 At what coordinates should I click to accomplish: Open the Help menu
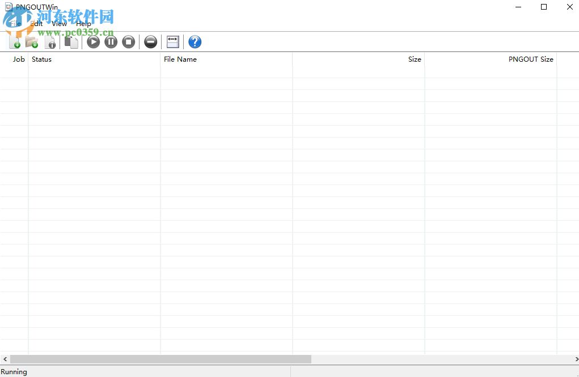pos(83,24)
